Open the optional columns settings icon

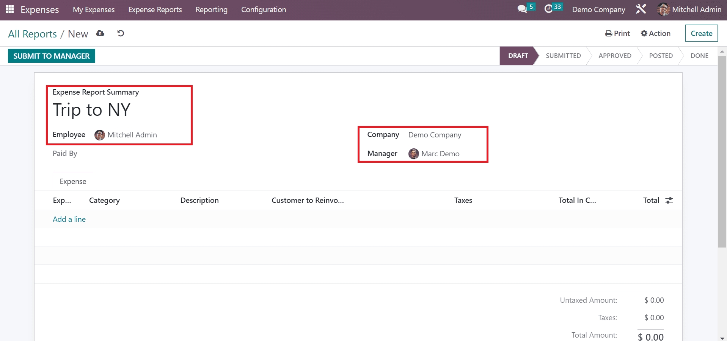tap(669, 200)
